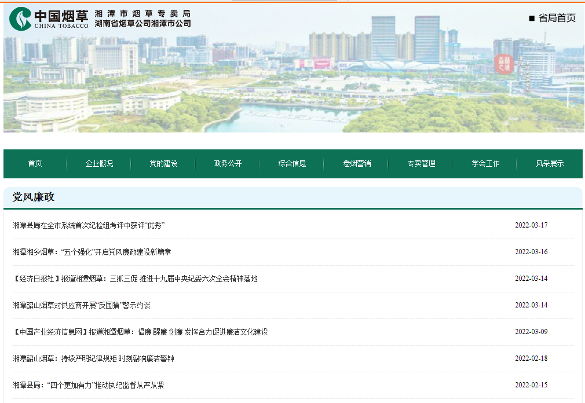Click 湘潭韶山烟草 持续严明纪律规矩 article

93,358
